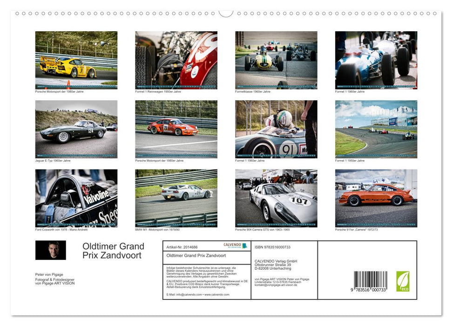This screenshot has height=326, width=452.
Task: Select the Porsche 904 Carrera GTS image
Action: click(276, 197)
